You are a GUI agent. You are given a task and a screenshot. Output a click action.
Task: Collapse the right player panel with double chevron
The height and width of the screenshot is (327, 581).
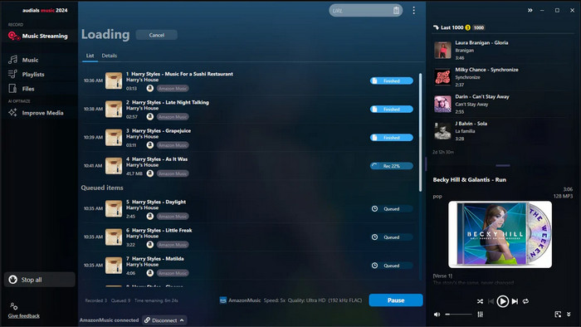coord(530,10)
